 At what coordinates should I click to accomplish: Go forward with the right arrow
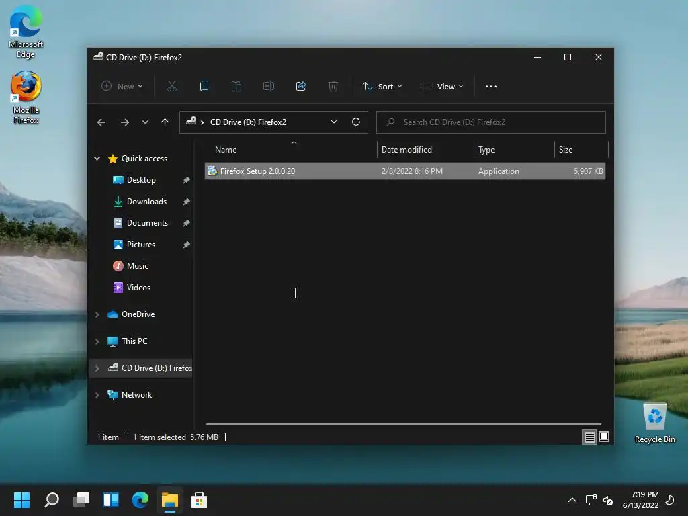125,122
